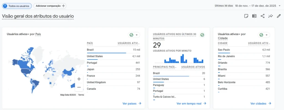284x110 pixels.
Task: Click the Últimos 30 dias label
Action: (224, 6)
